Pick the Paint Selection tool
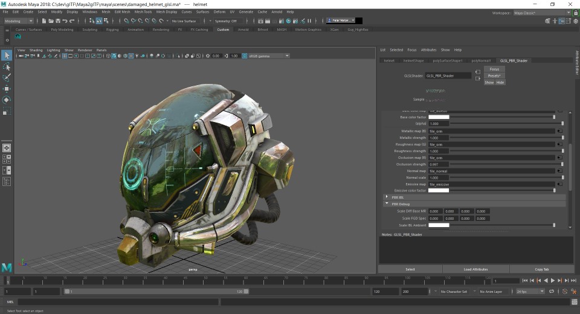This screenshot has width=580, height=314. [7, 77]
